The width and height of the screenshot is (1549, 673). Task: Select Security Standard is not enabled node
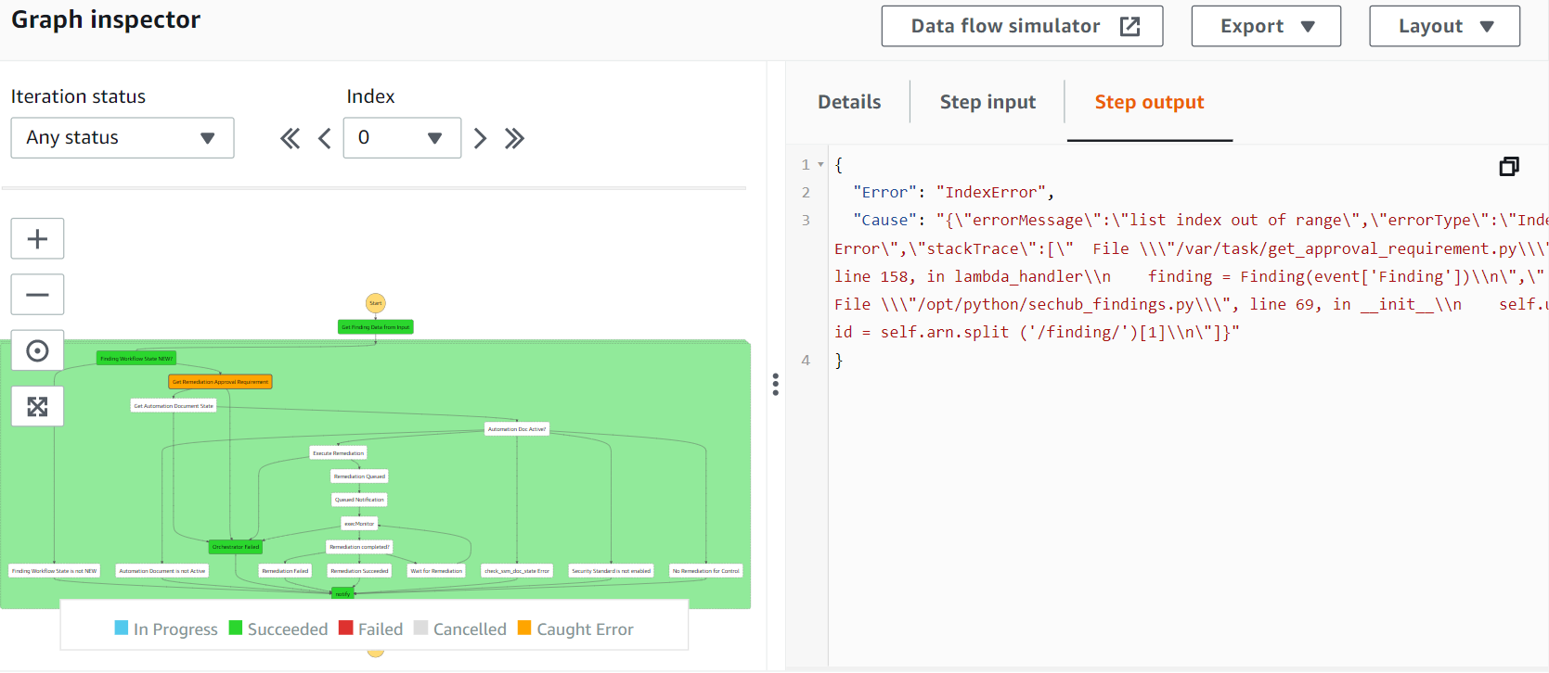pos(611,571)
